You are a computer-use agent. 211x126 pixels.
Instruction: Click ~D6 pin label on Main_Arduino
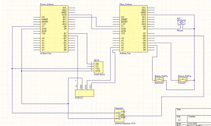pyautogui.click(x=144, y=36)
